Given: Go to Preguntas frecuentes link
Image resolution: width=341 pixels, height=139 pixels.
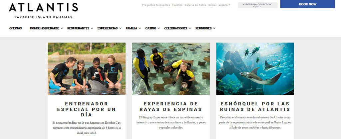Looking at the screenshot, I should (x=156, y=5).
